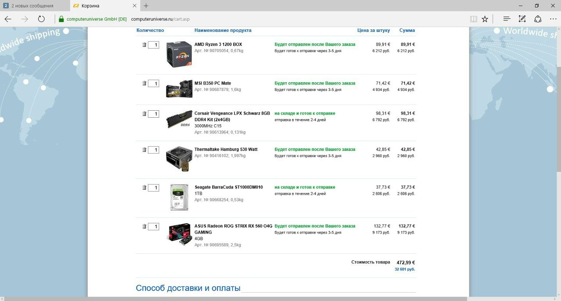Viewport: 561px width, 301px height.
Task: Remove ASUS Radeon ROG STRIX from cart
Action: (144, 226)
